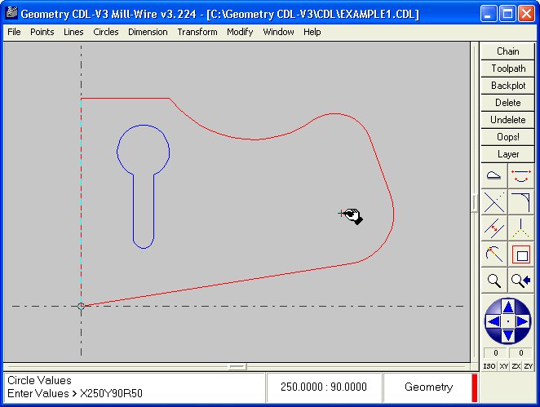Open the Circles menu
This screenshot has width=540, height=407.
(106, 32)
